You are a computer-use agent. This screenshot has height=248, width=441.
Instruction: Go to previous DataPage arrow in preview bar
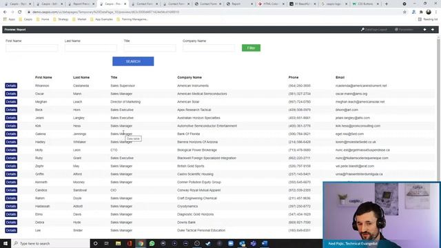424,30
